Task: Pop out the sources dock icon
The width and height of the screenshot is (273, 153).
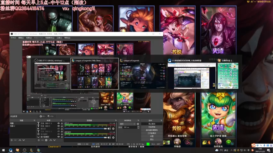Action: (x=61, y=120)
